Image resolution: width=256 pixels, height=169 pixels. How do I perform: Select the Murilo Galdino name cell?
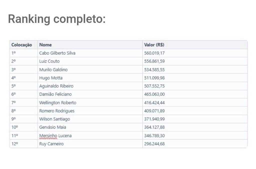coord(53,69)
